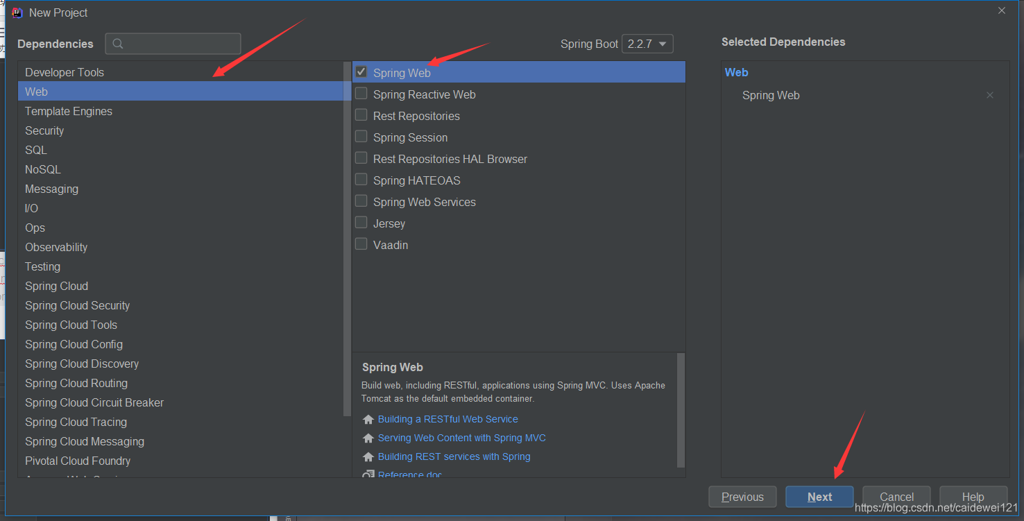Select Spring Cloud Config category
The height and width of the screenshot is (521, 1024).
[180, 344]
